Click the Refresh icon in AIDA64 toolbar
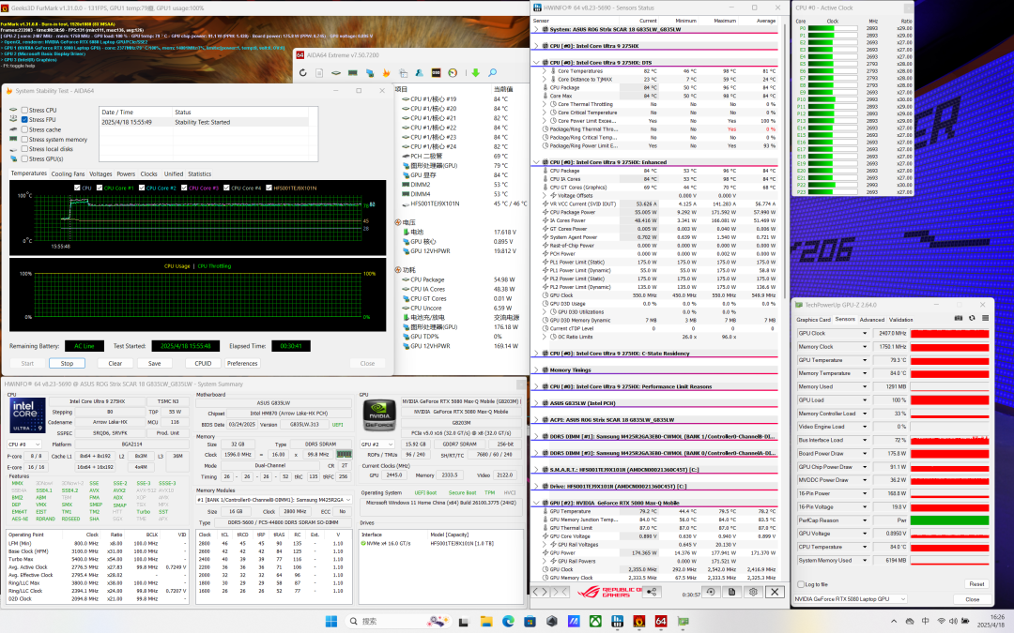This screenshot has width=1014, height=633. [302, 73]
